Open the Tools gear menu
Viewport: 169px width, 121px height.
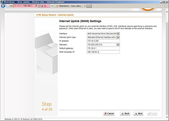click(x=166, y=6)
